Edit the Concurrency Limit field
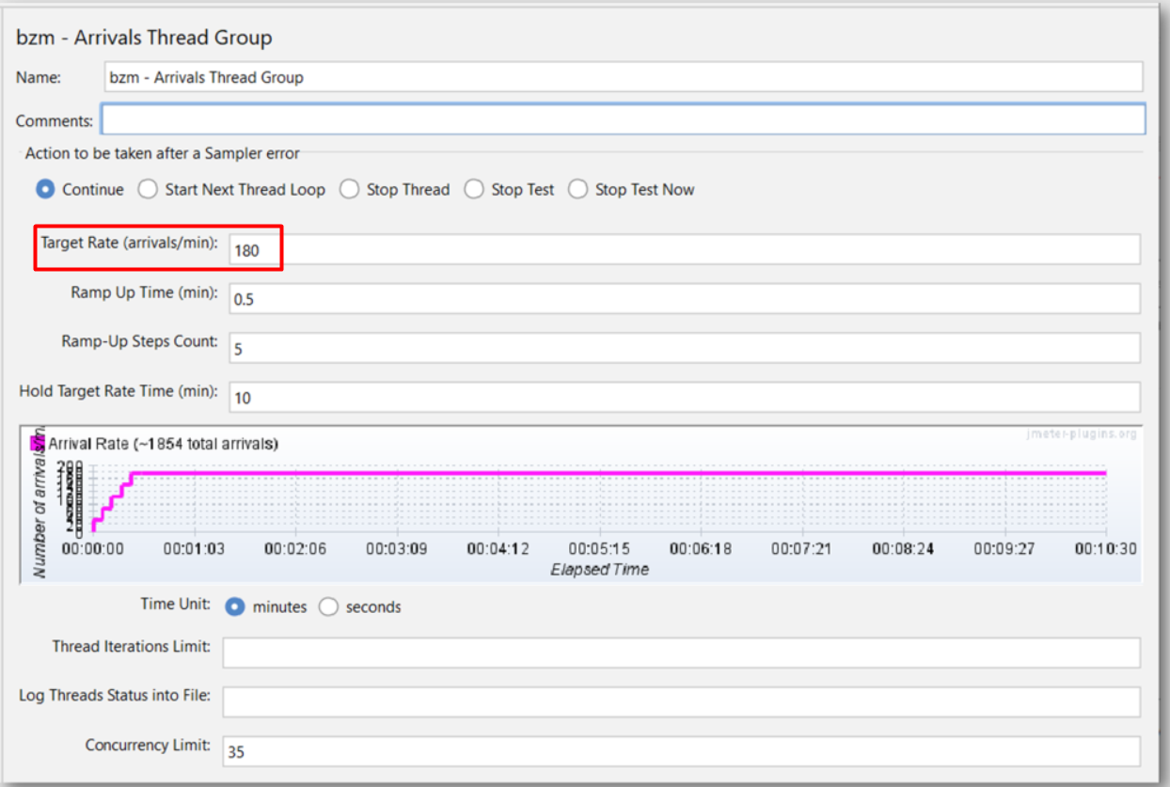 pos(681,750)
